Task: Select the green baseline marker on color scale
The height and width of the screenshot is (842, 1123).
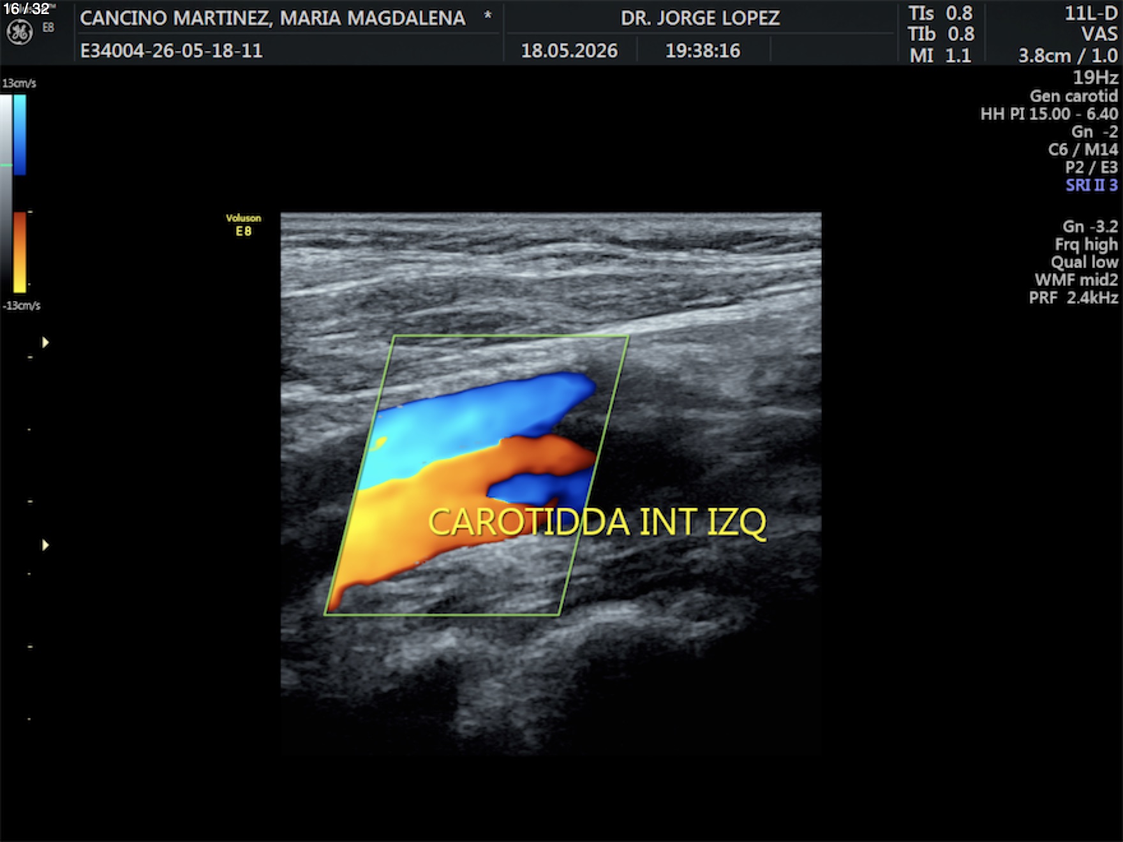Action: (x=6, y=165)
